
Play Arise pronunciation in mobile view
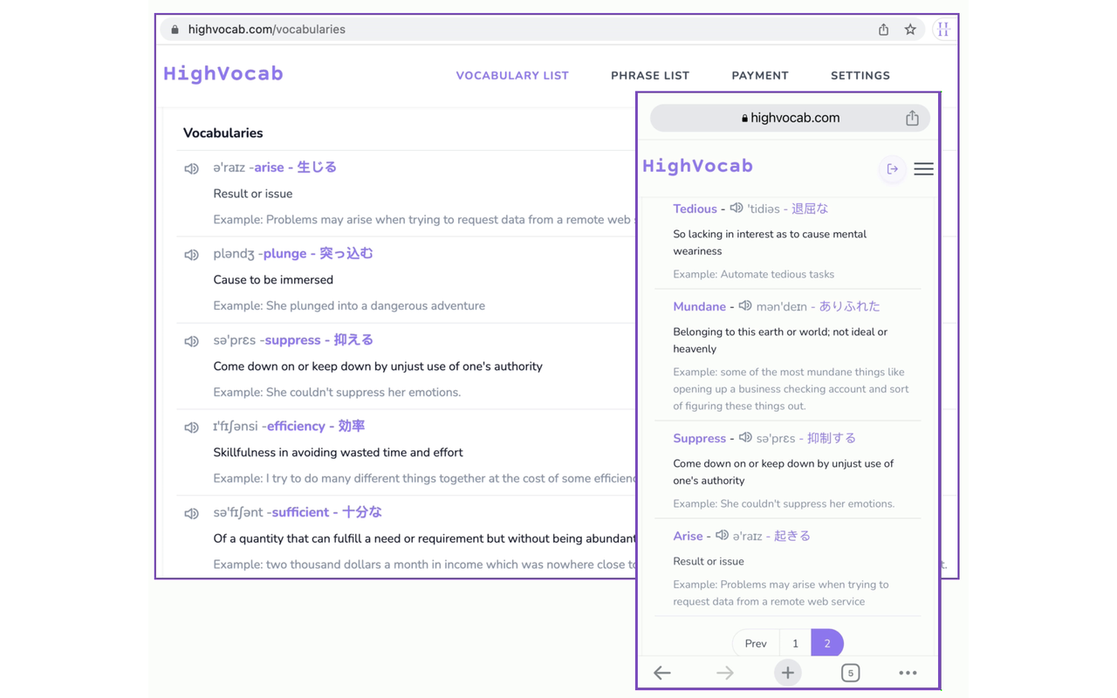(x=722, y=536)
